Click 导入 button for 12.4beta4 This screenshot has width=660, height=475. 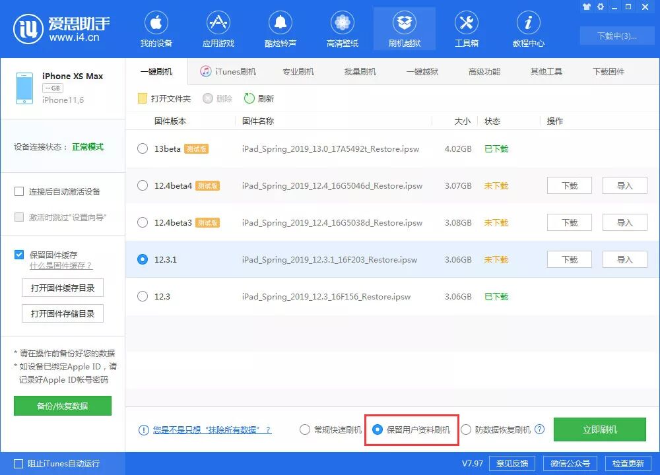(624, 185)
